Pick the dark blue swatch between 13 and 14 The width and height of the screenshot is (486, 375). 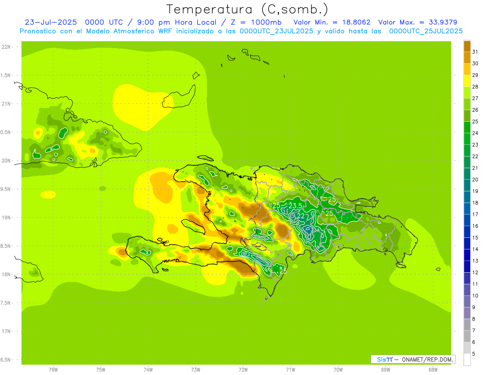point(467,255)
